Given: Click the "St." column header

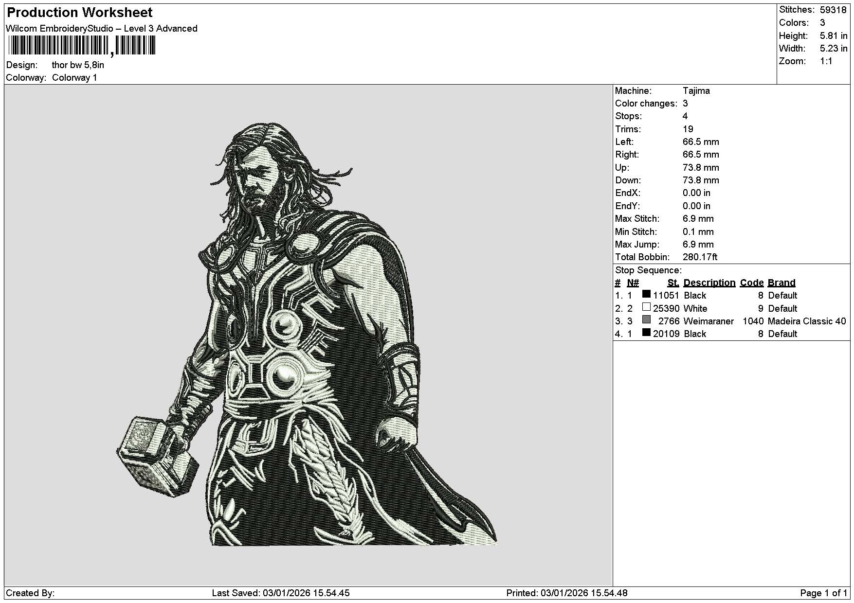Looking at the screenshot, I should 673,283.
